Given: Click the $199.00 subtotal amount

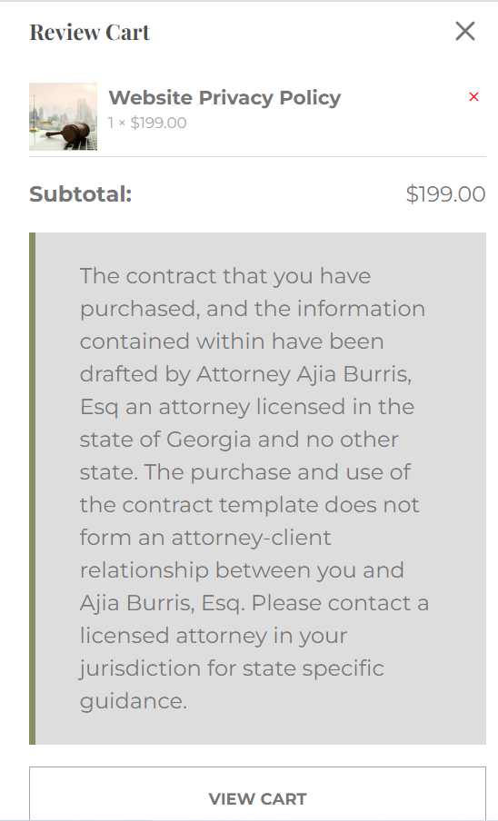Looking at the screenshot, I should click(445, 194).
